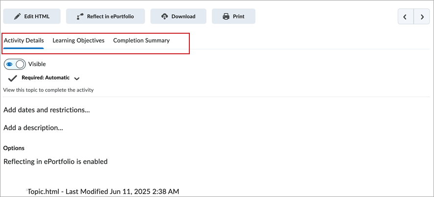Screen dimensions: 434x197
Task: Expand the Required: Automatic dropdown arrow
Action: click(77, 78)
